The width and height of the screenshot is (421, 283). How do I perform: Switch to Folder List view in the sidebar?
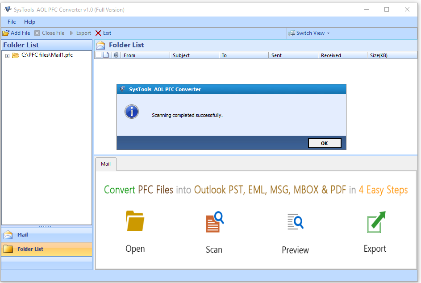point(47,249)
